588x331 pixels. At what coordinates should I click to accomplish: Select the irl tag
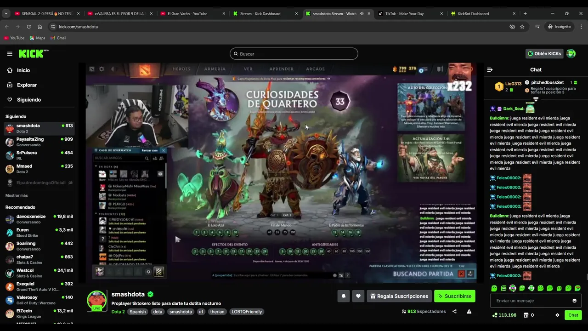[x=201, y=312]
